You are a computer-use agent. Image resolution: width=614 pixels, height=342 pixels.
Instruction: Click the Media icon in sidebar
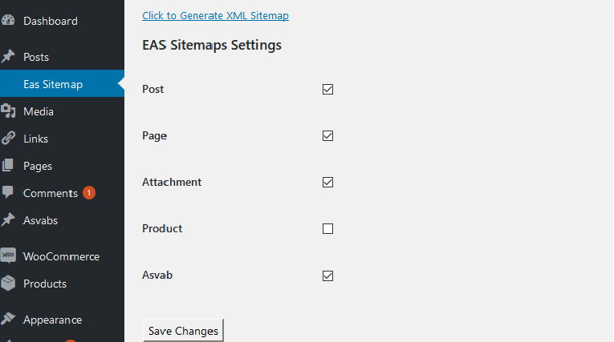coord(8,111)
